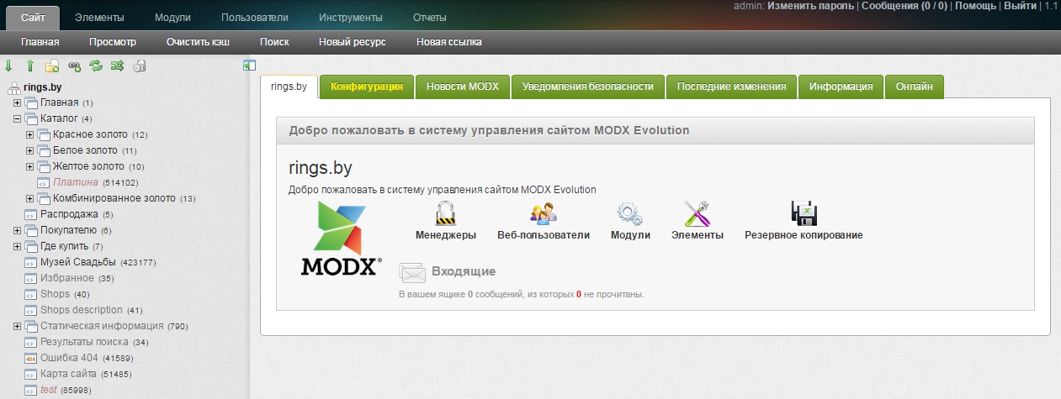This screenshot has height=399, width=1061.
Task: Click the refresh tree green arrows icon
Action: click(96, 66)
